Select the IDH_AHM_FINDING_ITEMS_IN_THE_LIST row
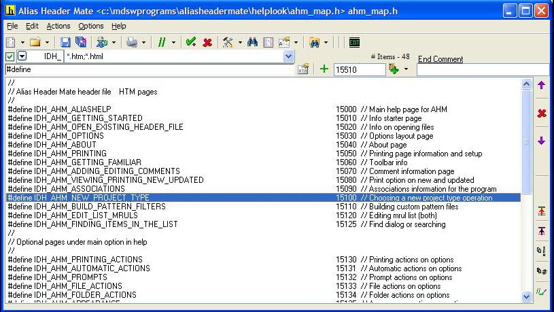This screenshot has height=312, width=554. (264, 224)
